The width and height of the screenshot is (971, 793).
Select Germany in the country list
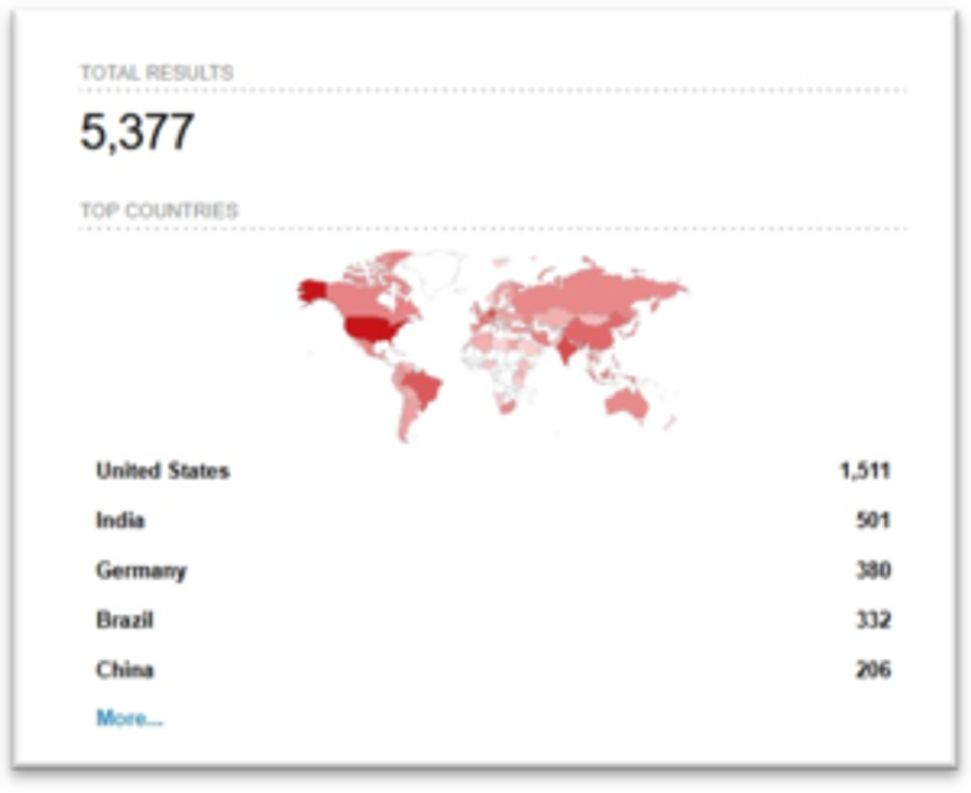coord(141,570)
